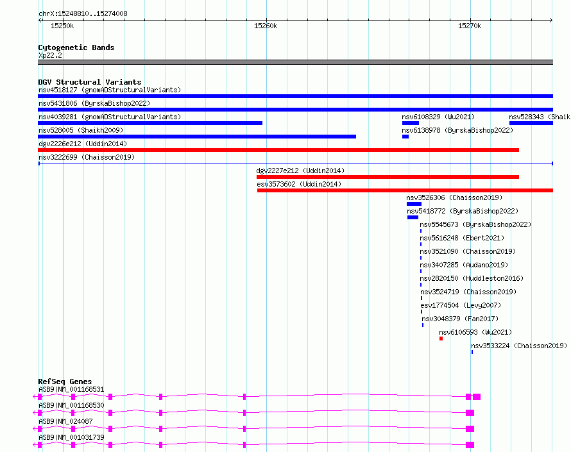This screenshot has width=571, height=452.
Task: Select the red dgv2227e212 variant bar
Action: pos(388,177)
